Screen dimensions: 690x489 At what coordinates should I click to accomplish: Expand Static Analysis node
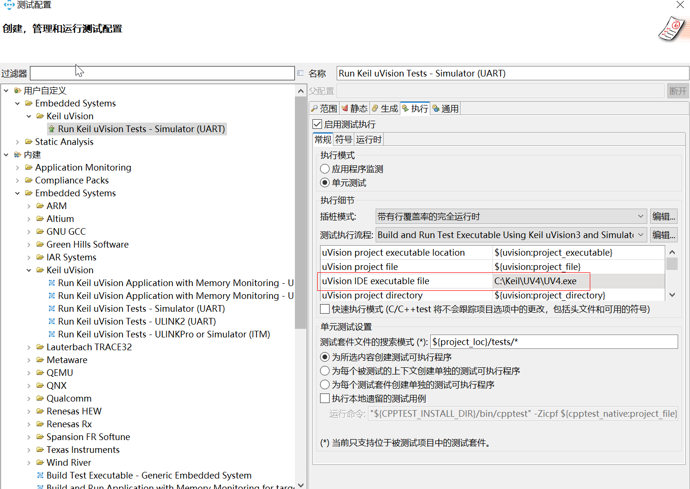click(x=18, y=142)
